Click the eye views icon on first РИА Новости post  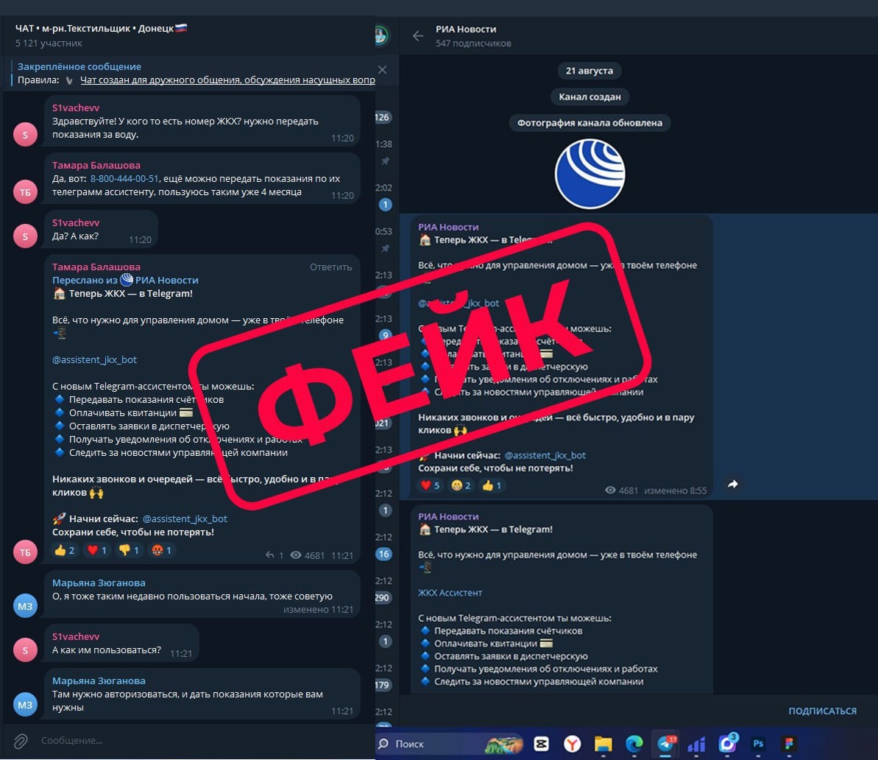pyautogui.click(x=610, y=490)
